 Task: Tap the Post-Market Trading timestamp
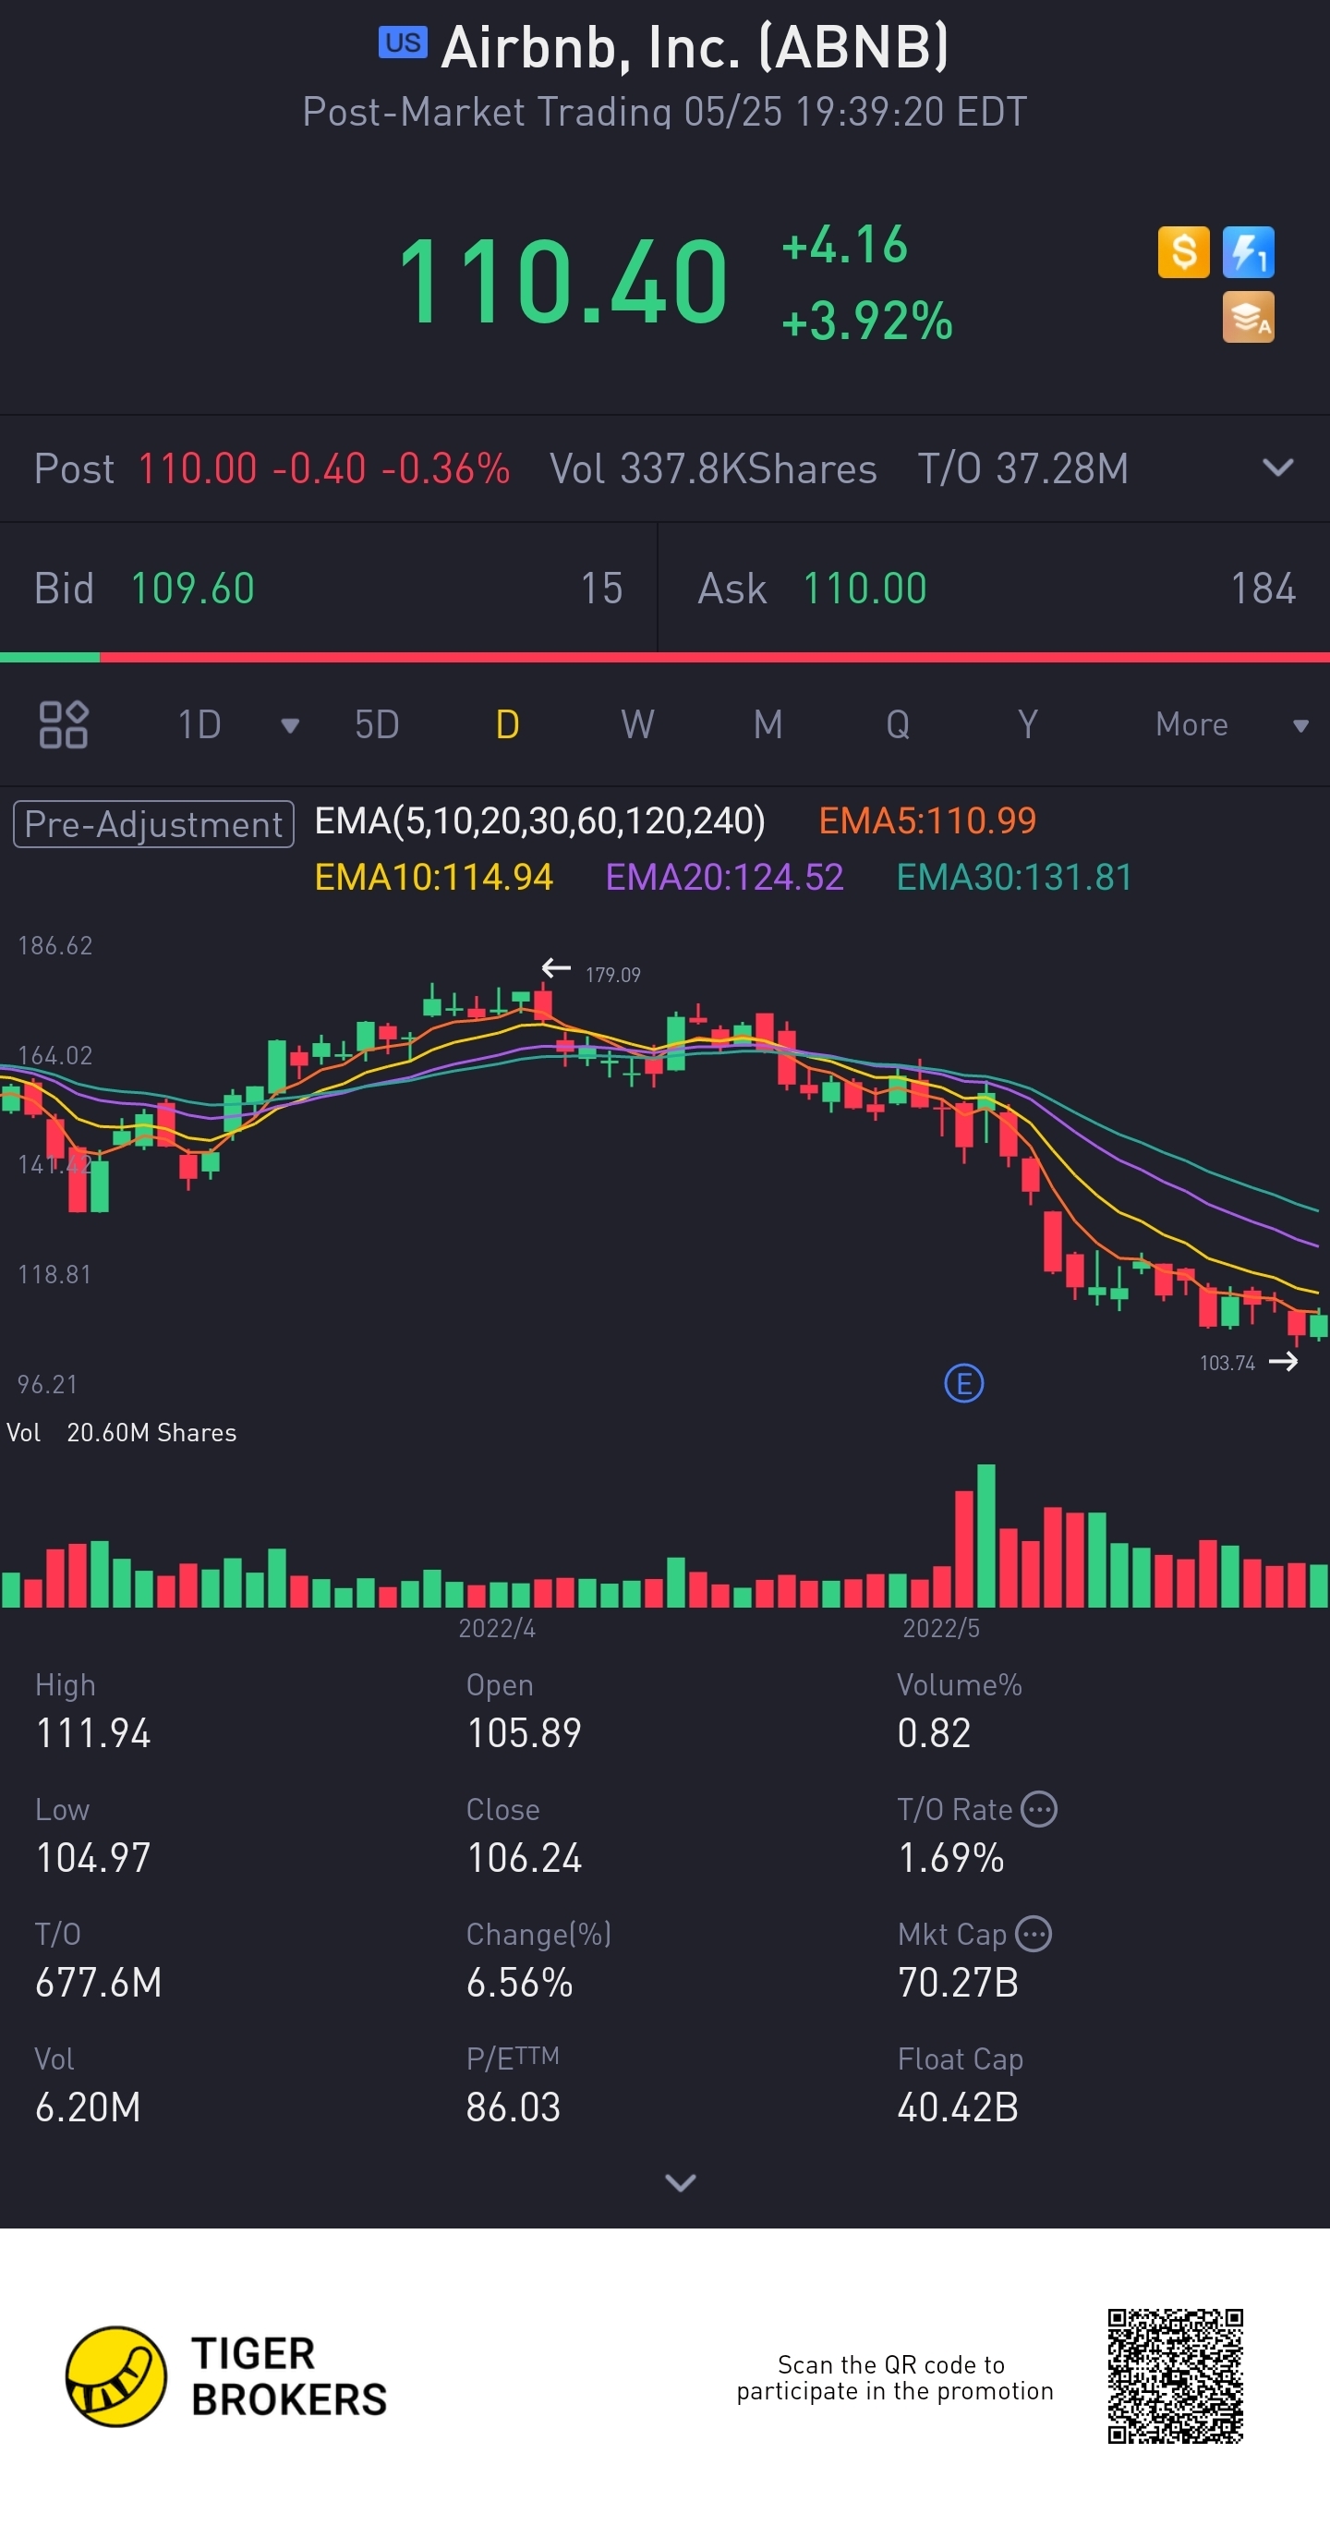pos(664,112)
